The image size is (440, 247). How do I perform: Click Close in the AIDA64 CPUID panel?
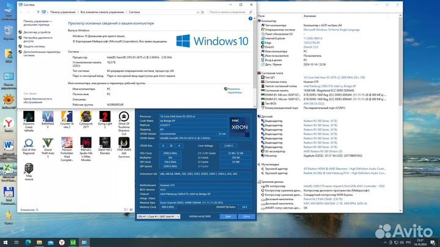point(246,217)
